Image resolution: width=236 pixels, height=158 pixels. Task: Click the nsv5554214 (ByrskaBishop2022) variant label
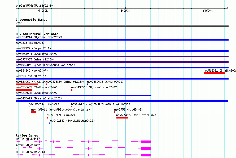click(39, 37)
